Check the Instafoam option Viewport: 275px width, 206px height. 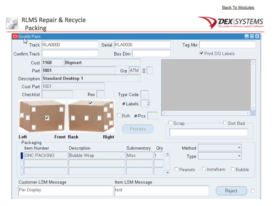tap(204, 169)
